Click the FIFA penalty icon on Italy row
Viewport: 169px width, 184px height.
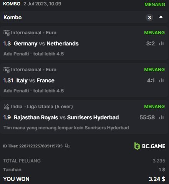coord(7,70)
